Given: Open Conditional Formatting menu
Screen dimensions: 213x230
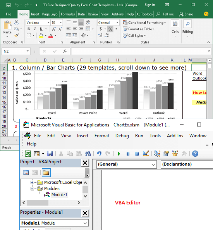Looking at the screenshot, I should click(144, 22).
